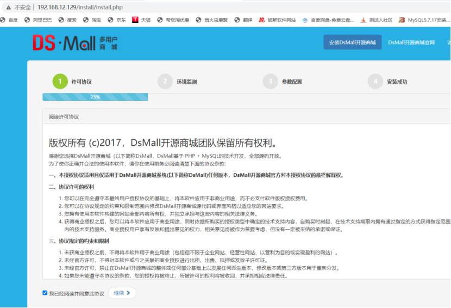Image resolution: width=451 pixels, height=308 pixels.
Task: Open the 京东 bookmark
Action: click(x=117, y=20)
